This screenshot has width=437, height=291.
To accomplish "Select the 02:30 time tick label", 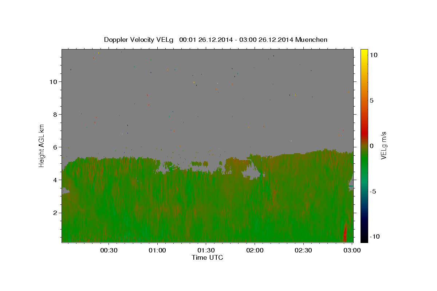I will (x=303, y=250).
